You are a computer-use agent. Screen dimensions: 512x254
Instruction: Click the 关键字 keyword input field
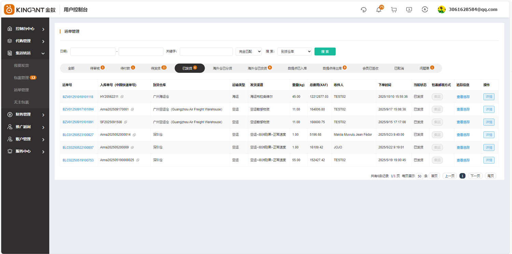point(206,51)
